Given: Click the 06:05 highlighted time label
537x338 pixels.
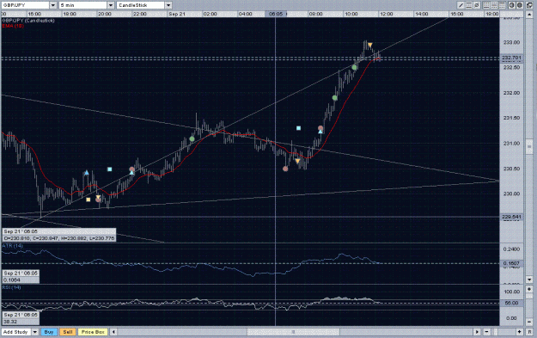Looking at the screenshot, I should tap(276, 14).
